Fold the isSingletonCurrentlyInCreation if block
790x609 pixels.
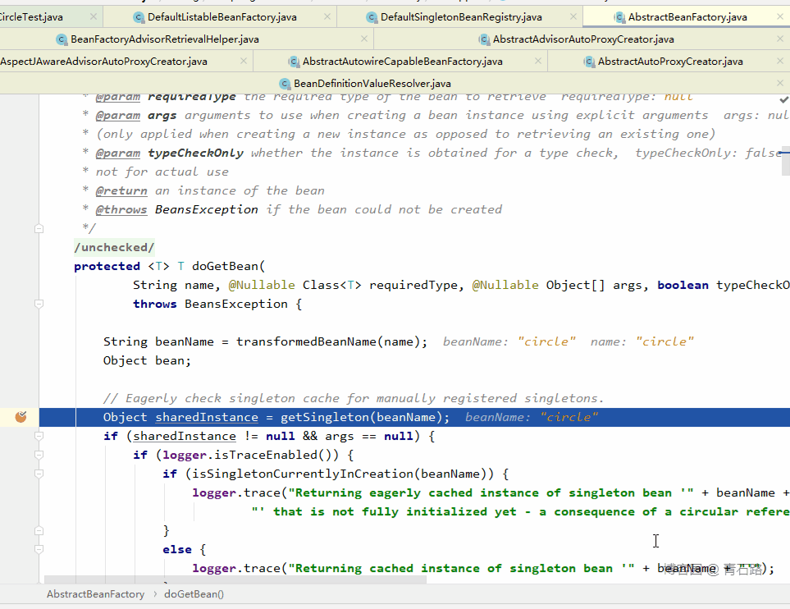click(39, 474)
